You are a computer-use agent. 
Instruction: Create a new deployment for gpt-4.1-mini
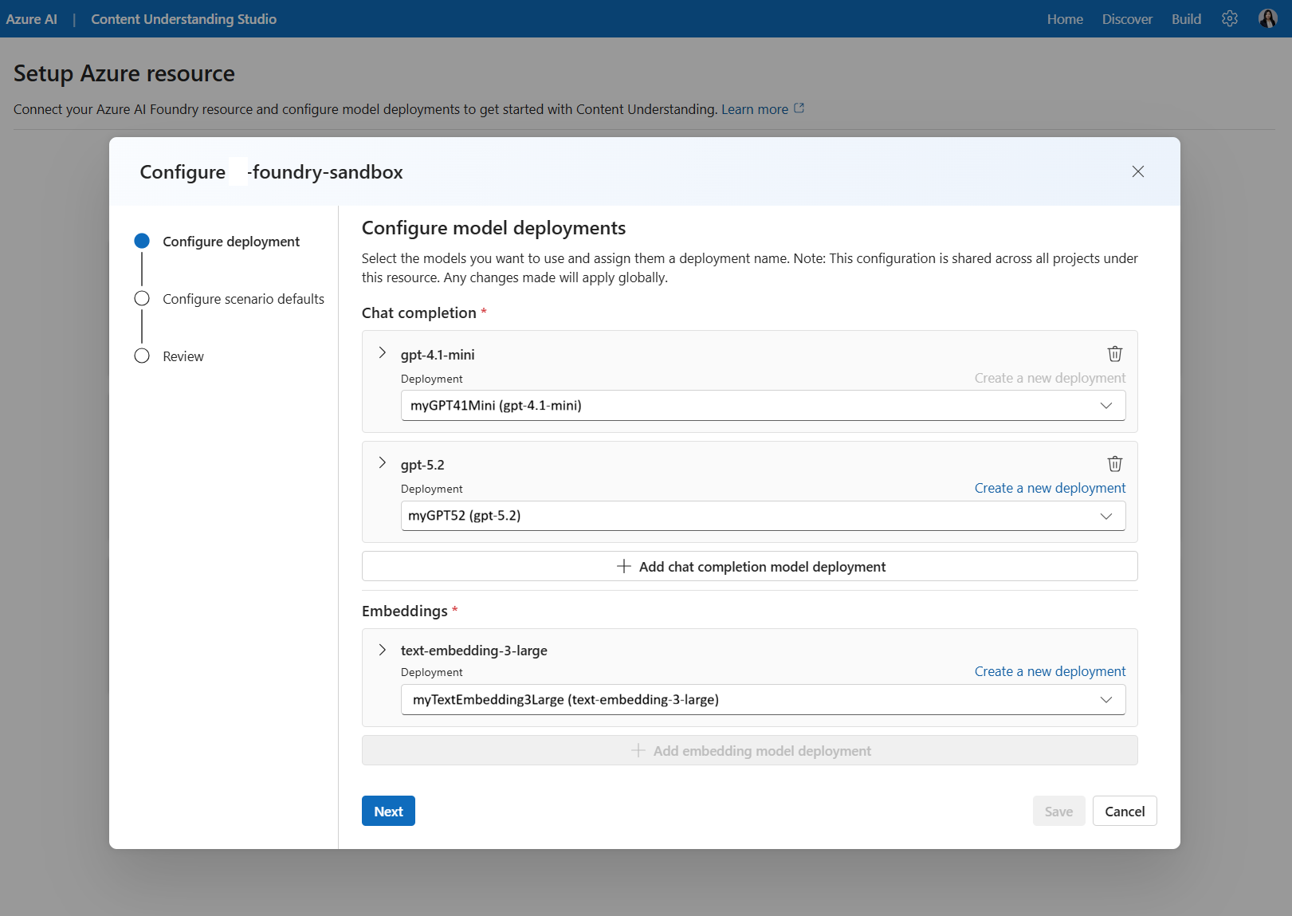1050,378
